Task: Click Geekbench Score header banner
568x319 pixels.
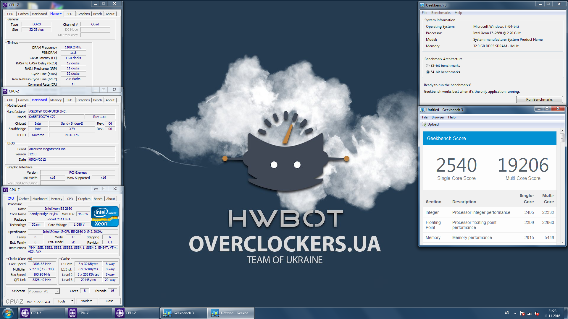Action: coord(490,138)
